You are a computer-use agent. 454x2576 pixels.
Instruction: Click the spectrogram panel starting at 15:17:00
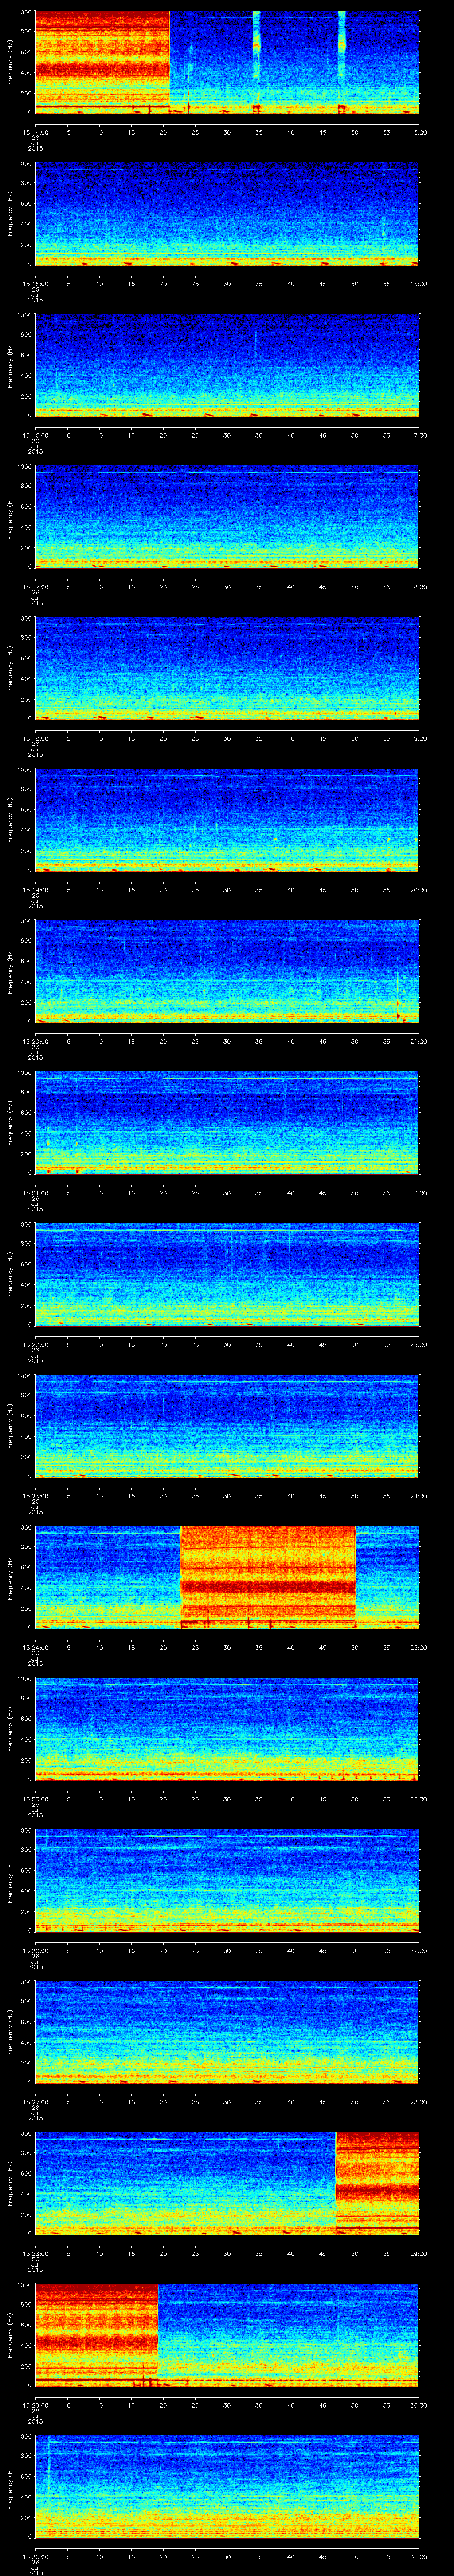pyautogui.click(x=227, y=517)
